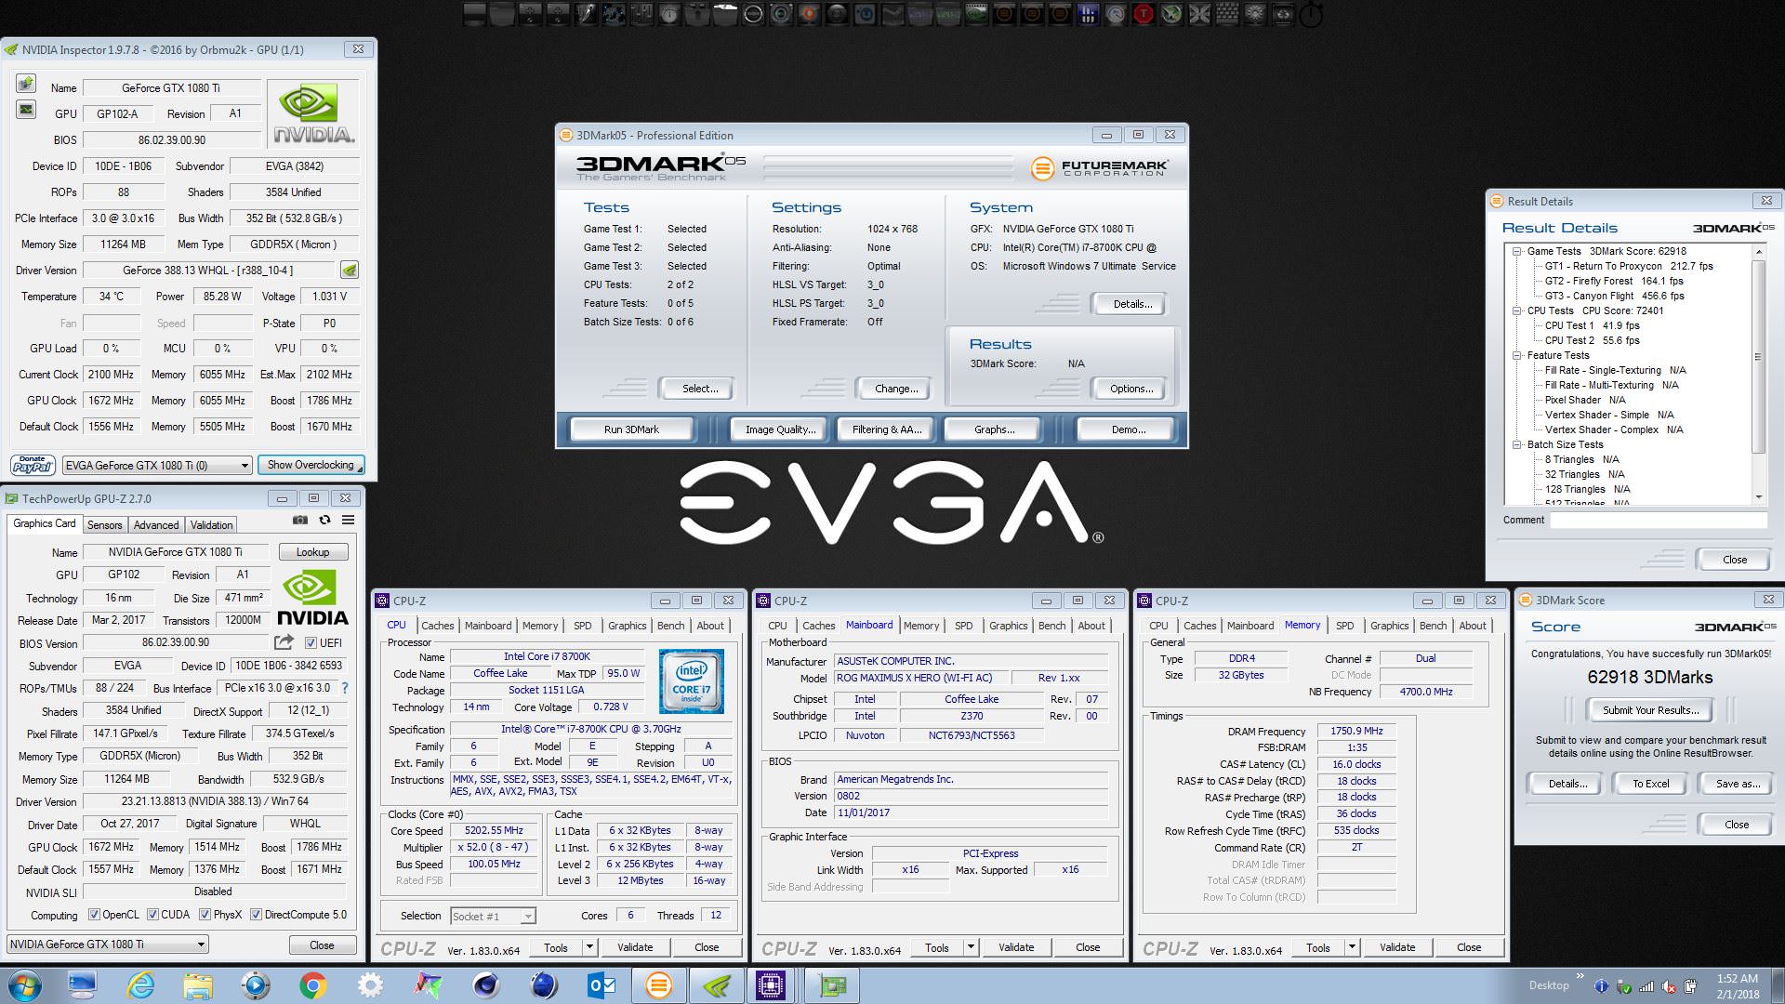Open the Caches tab in CPU-Z CPU window
This screenshot has height=1004, width=1785.
[437, 626]
